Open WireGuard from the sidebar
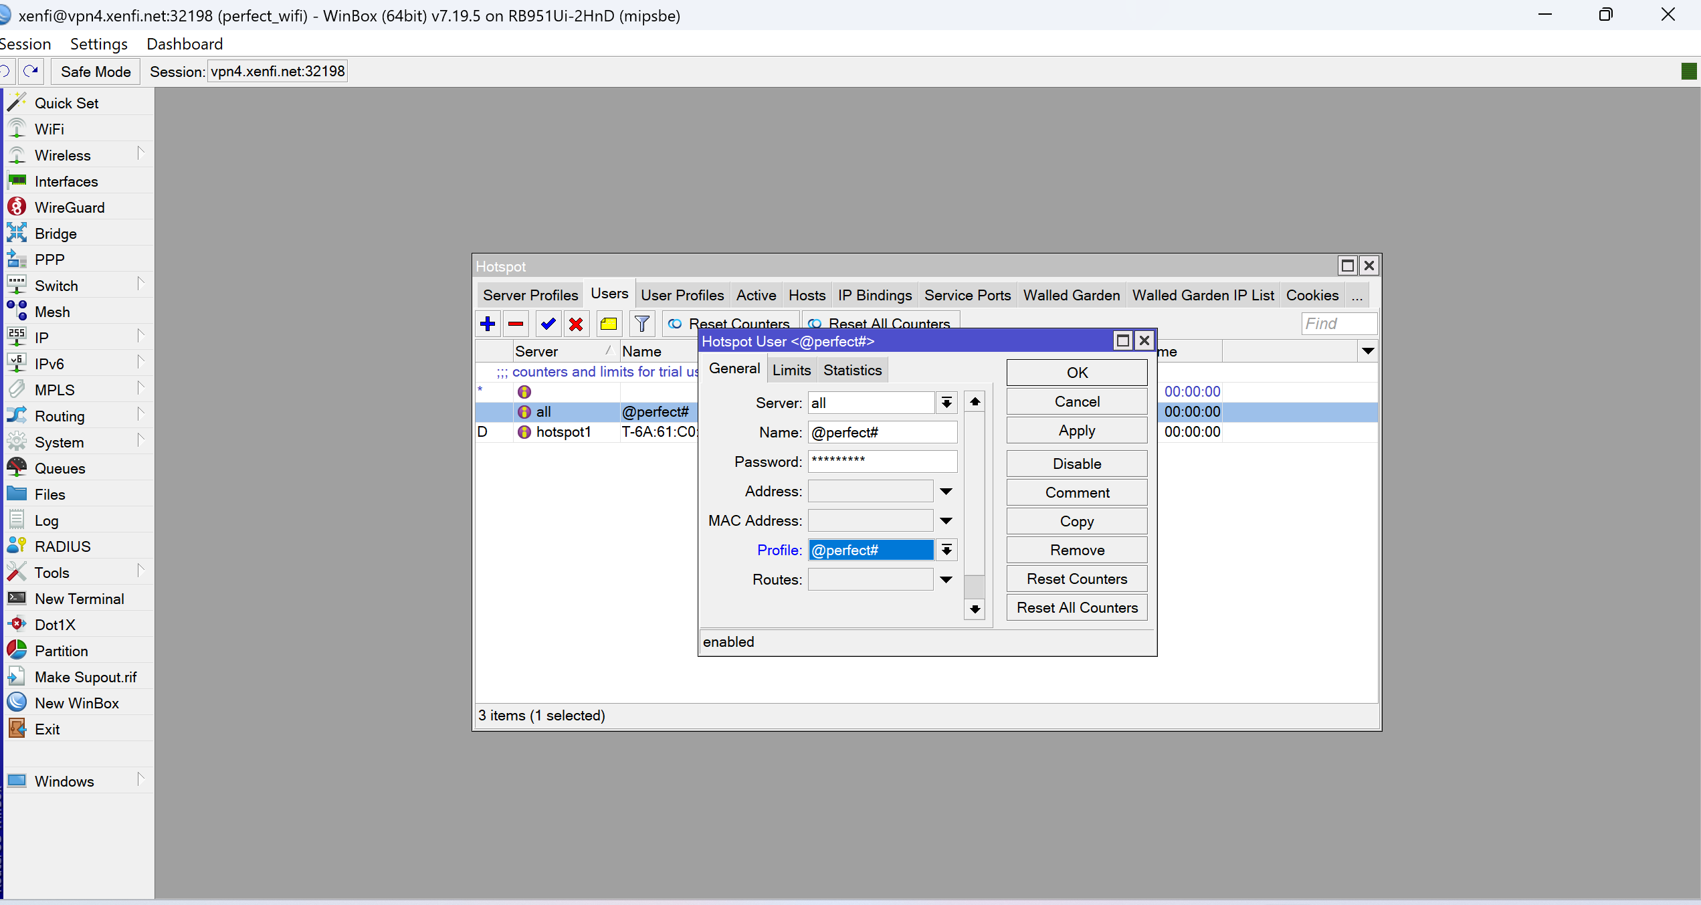Image resolution: width=1701 pixels, height=905 pixels. tap(70, 207)
